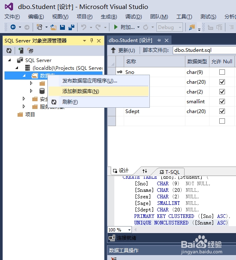
Task: Click the Navigate Forward toolbar arrow
Action: click(27, 27)
